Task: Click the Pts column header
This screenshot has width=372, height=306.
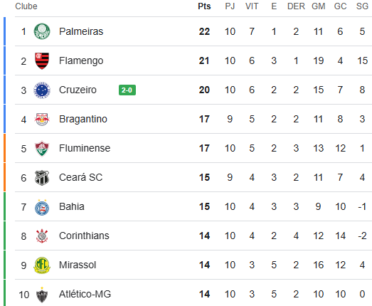Action: tap(204, 6)
